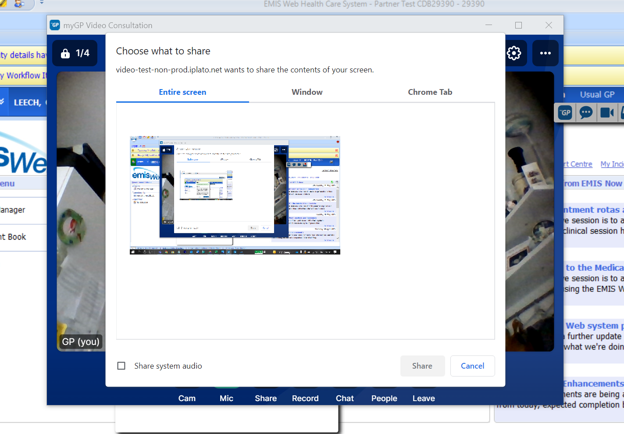Open the 'My Inci' link in EMIS
Image resolution: width=624 pixels, height=434 pixels.
pos(612,164)
